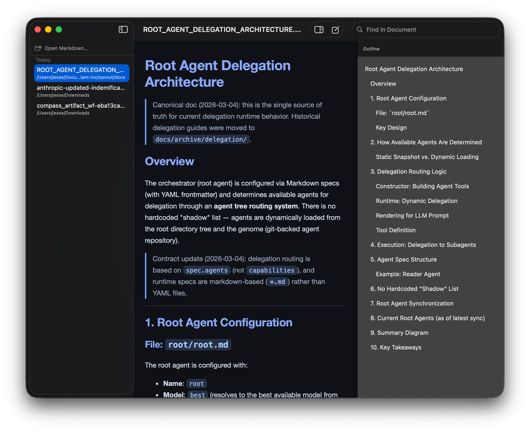Select 'Root Agent Delegation Architecture' at the outline top
This screenshot has width=530, height=432.
click(414, 69)
